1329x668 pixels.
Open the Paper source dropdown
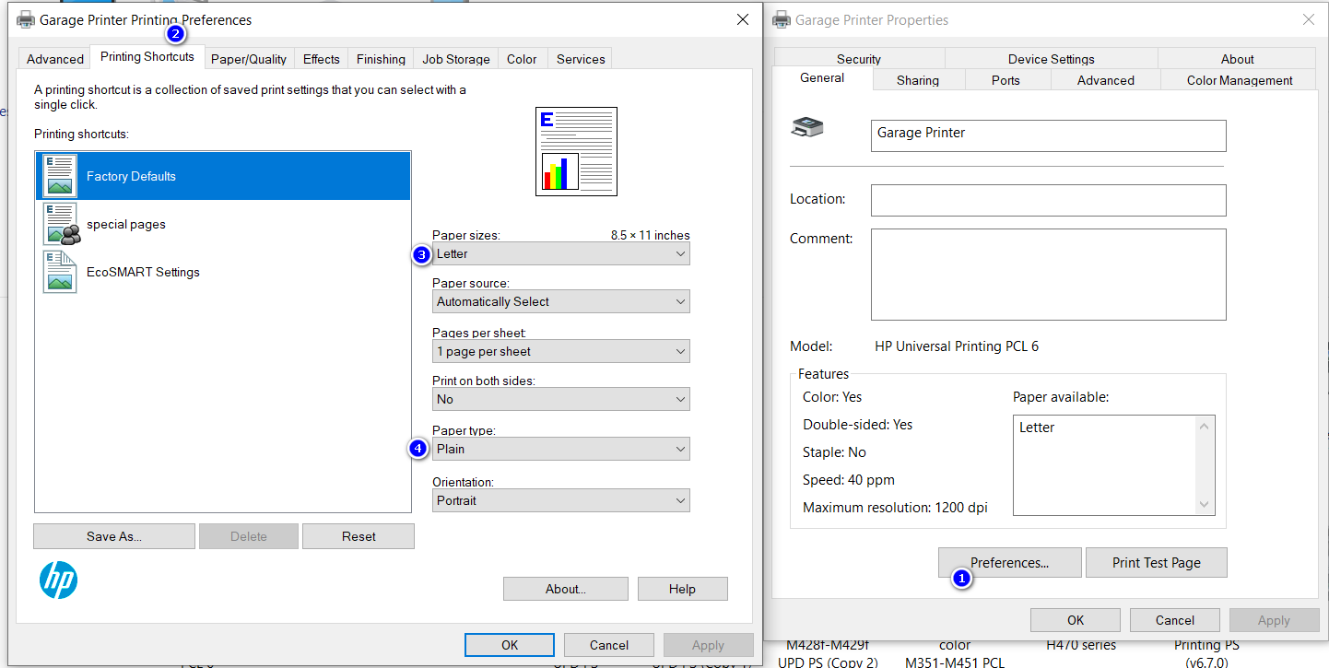pyautogui.click(x=561, y=301)
